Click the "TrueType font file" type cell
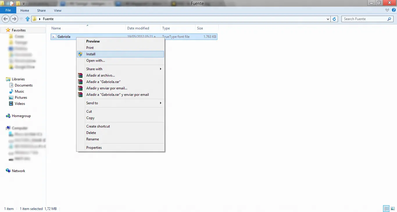This screenshot has width=397, height=212. (176, 37)
